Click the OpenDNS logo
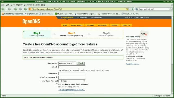The width and height of the screenshot is (174, 98). (x=31, y=21)
